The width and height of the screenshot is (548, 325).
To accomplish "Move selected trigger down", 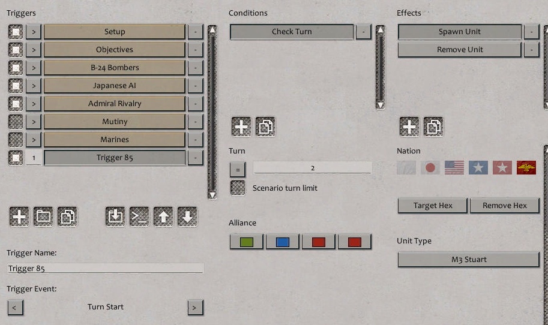I will (187, 217).
